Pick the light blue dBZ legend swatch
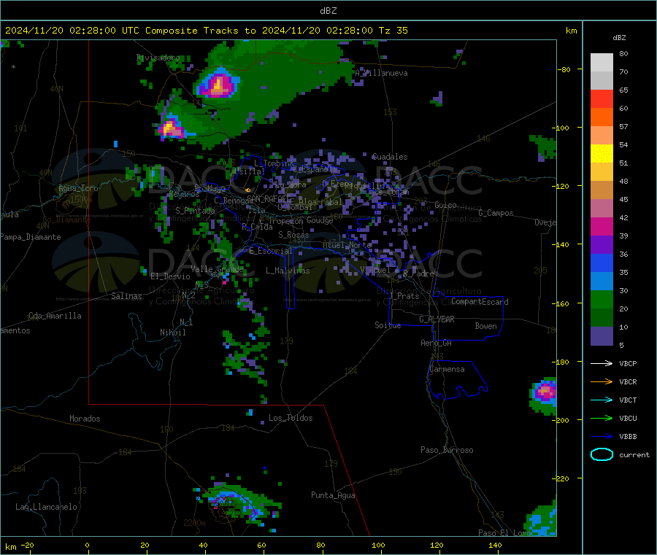Screen dimensions: 657x555 (x=602, y=282)
